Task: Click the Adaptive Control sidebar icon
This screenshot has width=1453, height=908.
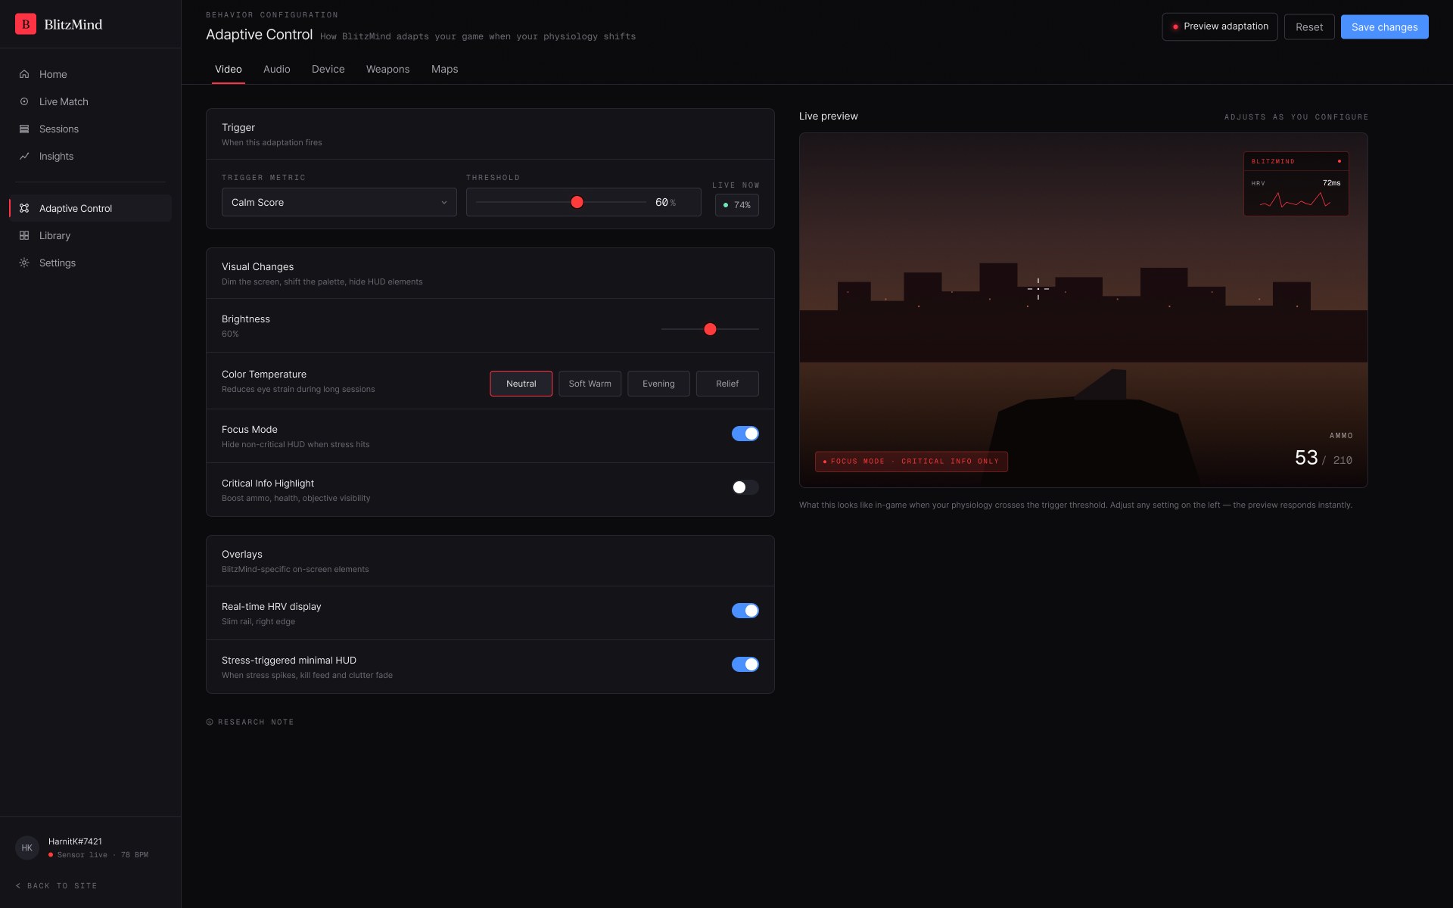Action: click(x=24, y=208)
